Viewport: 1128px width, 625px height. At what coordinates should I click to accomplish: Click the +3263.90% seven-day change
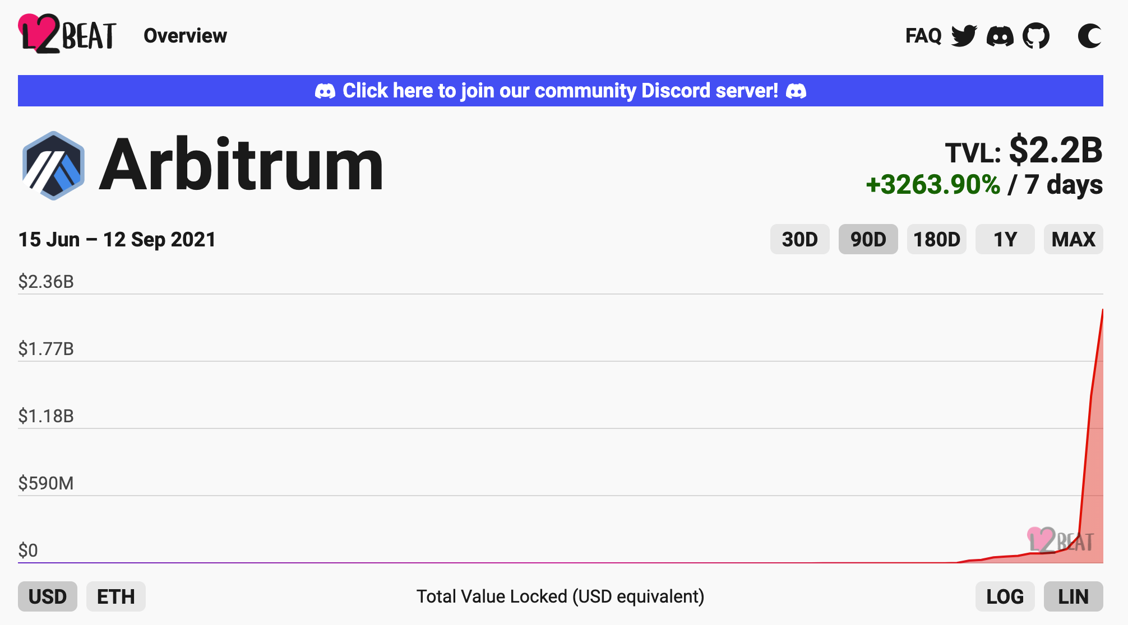[x=933, y=185]
